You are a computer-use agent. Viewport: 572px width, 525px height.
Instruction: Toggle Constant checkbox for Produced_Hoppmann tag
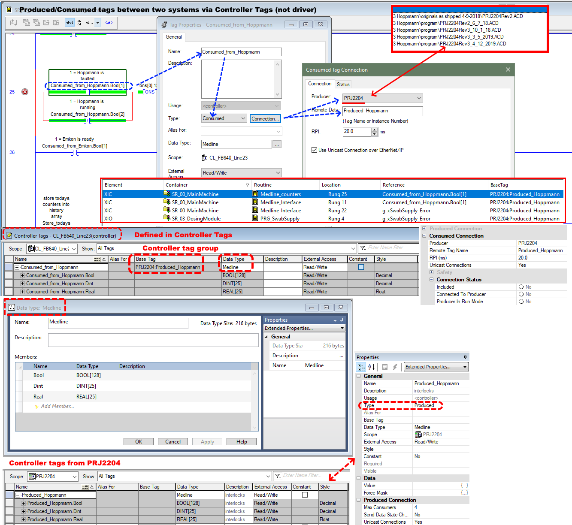click(305, 495)
